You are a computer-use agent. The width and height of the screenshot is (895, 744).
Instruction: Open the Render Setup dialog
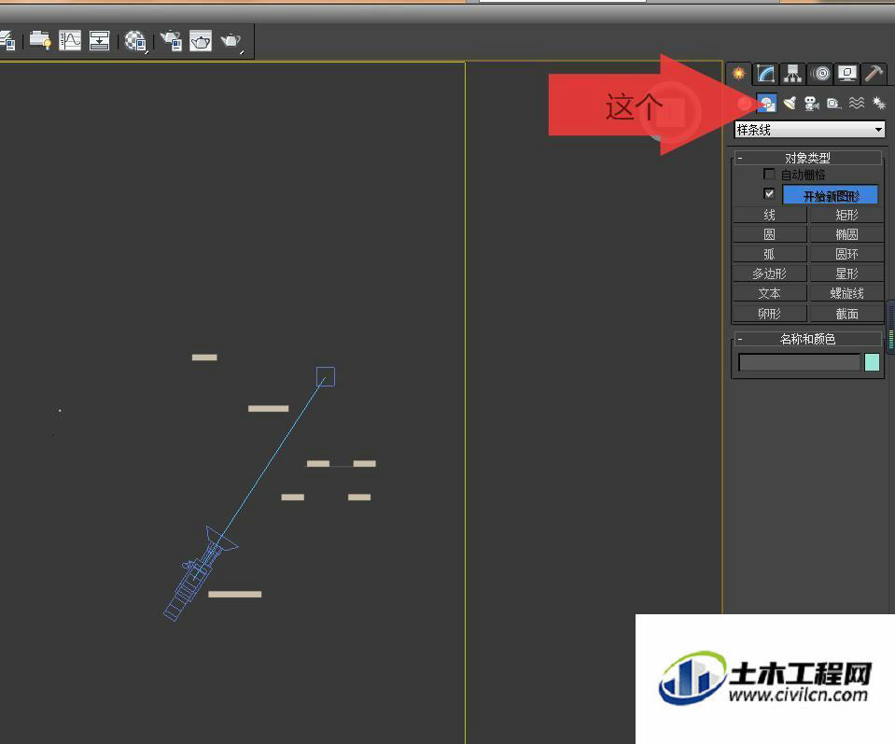coord(171,40)
